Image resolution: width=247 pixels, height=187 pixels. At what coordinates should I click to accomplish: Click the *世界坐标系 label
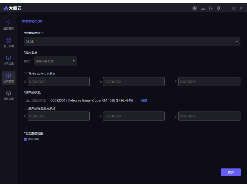pos(33,93)
